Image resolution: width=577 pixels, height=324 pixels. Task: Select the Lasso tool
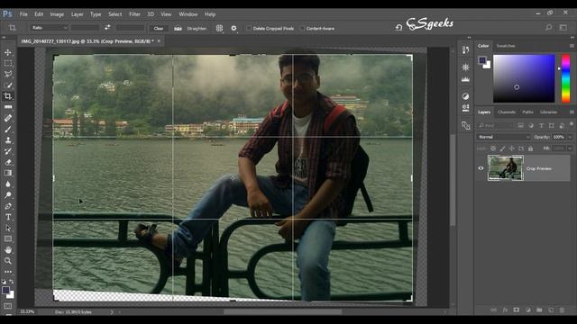[8, 74]
